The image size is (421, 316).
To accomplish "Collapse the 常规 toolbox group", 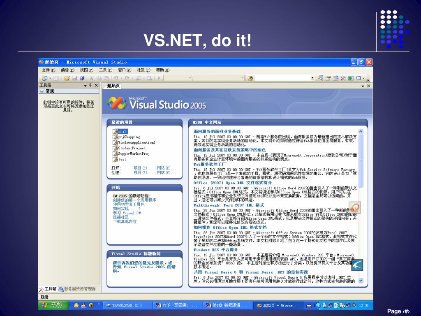I will click(42, 91).
